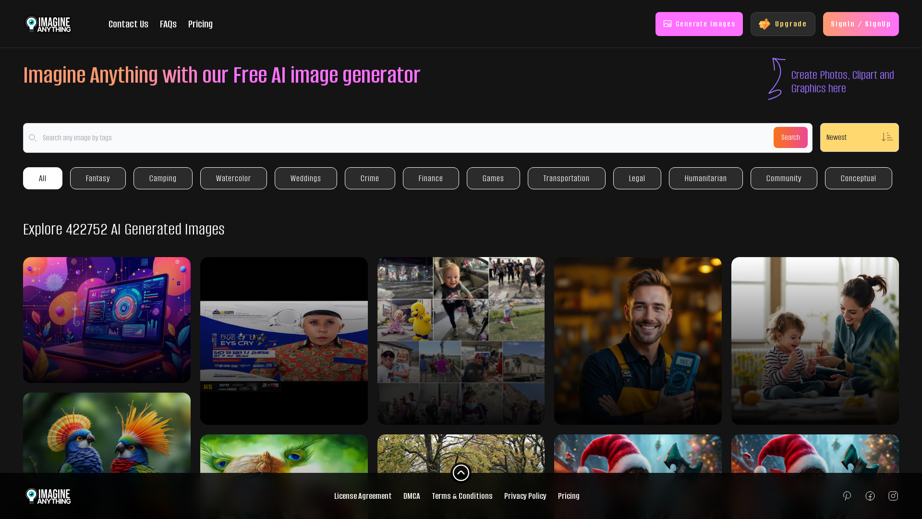Show the Transportation category images
The width and height of the screenshot is (922, 519).
[566, 178]
